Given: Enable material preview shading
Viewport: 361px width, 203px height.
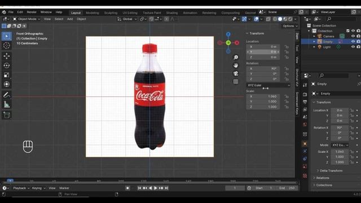Looking at the screenshot, I should coord(285,19).
